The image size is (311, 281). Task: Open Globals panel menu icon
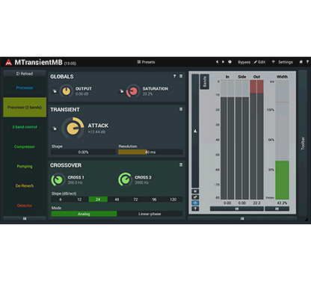pyautogui.click(x=181, y=76)
